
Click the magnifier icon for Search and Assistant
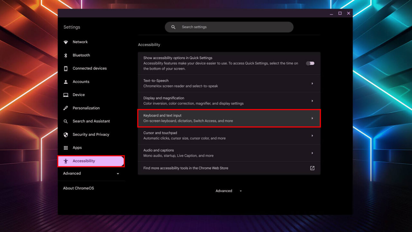(x=66, y=121)
